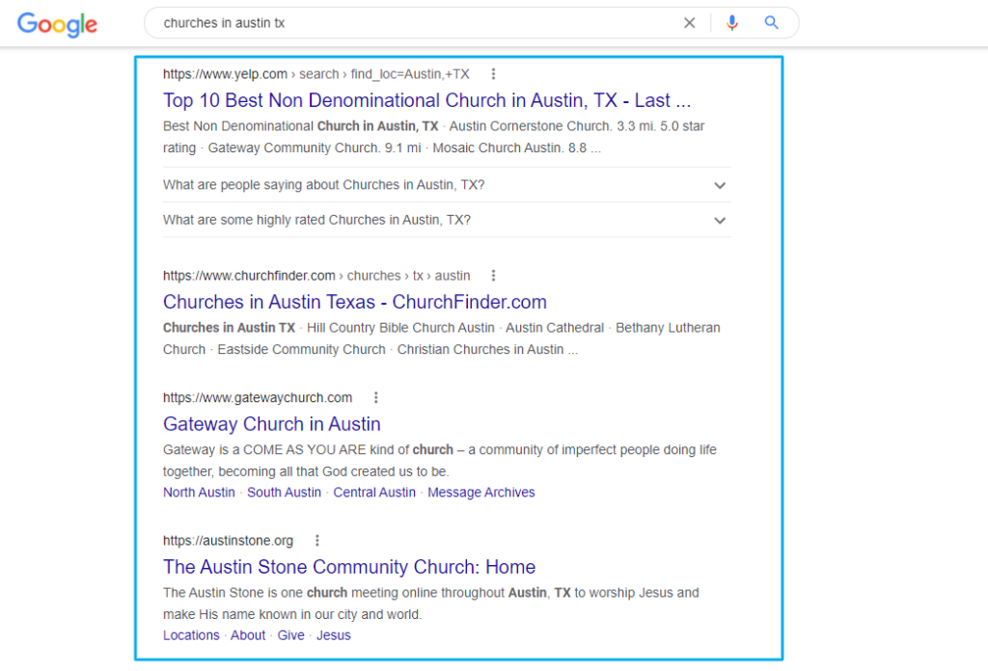Start voice search with microphone
The image size is (988, 671).
point(732,23)
